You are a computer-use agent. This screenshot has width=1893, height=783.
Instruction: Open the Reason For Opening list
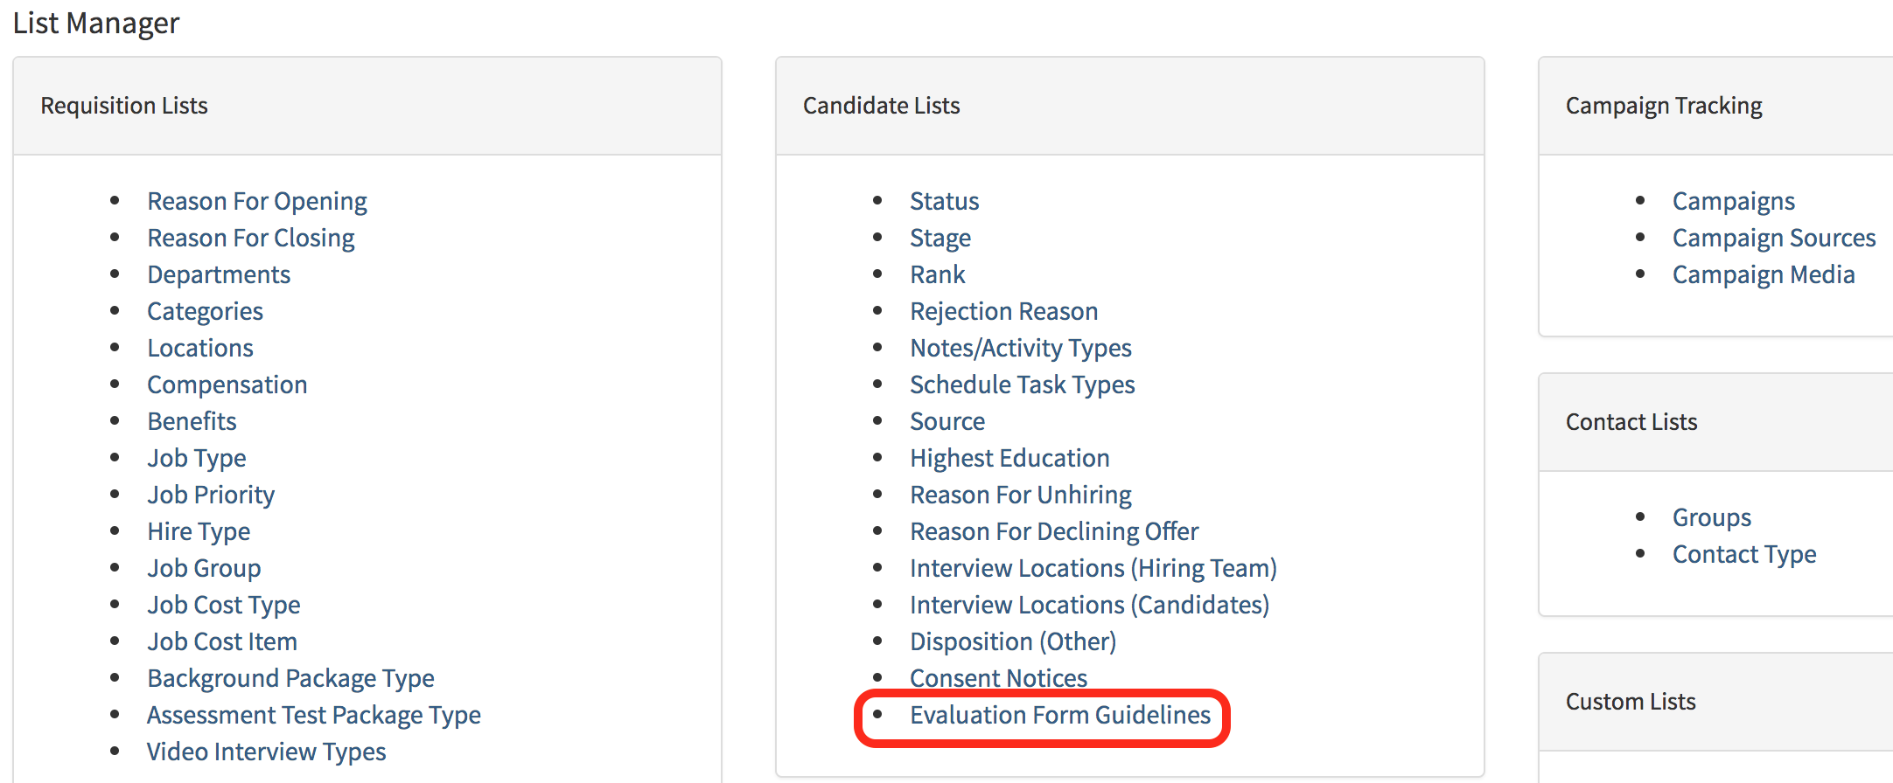(256, 201)
